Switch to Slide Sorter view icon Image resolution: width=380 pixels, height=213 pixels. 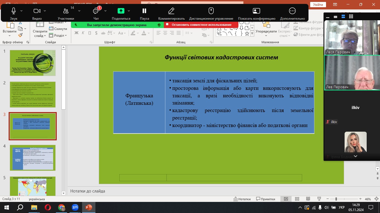pyautogui.click(x=297, y=199)
